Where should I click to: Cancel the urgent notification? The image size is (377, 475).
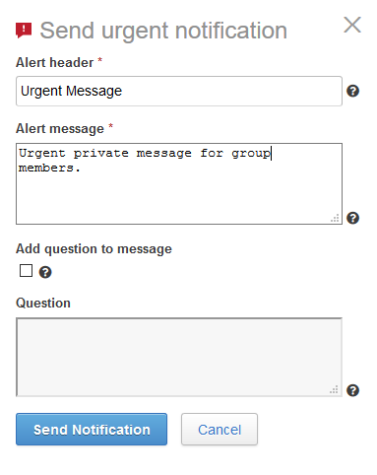click(x=220, y=430)
